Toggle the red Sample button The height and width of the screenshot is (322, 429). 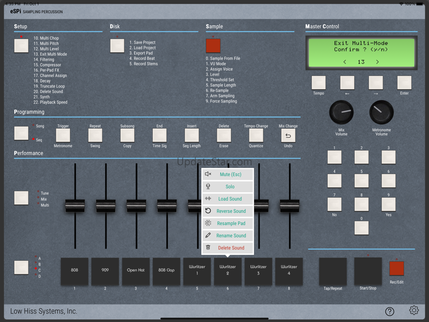[213, 46]
